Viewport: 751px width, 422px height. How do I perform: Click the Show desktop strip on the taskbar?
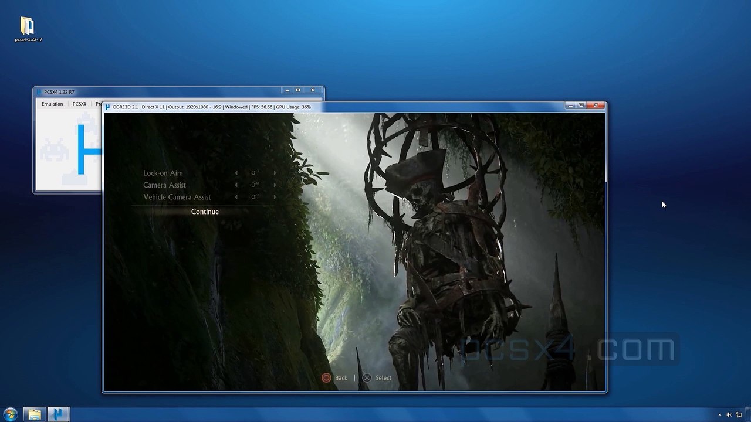[747, 414]
